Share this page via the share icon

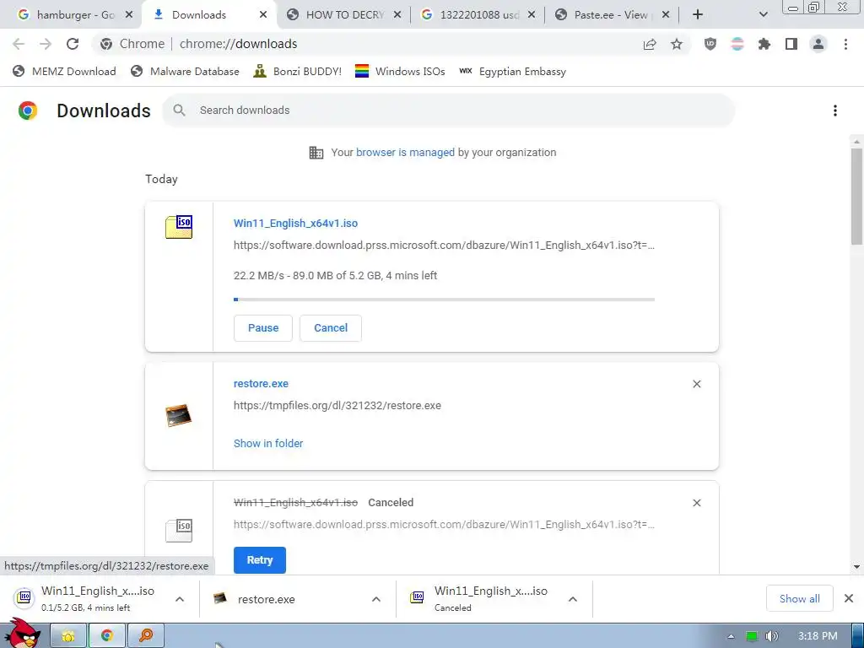(x=650, y=44)
